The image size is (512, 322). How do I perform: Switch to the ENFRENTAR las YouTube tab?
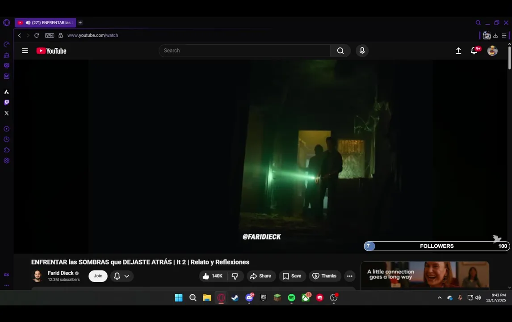click(46, 22)
